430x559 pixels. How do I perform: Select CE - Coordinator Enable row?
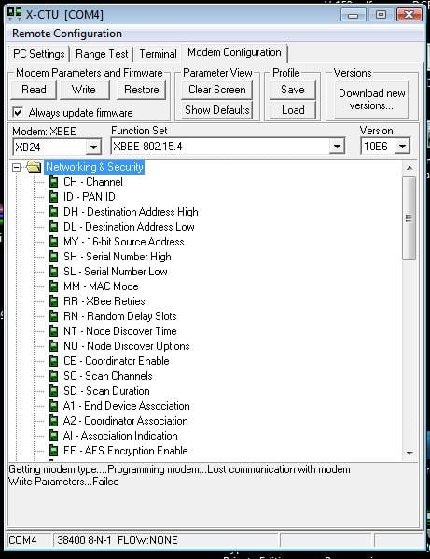pos(117,361)
